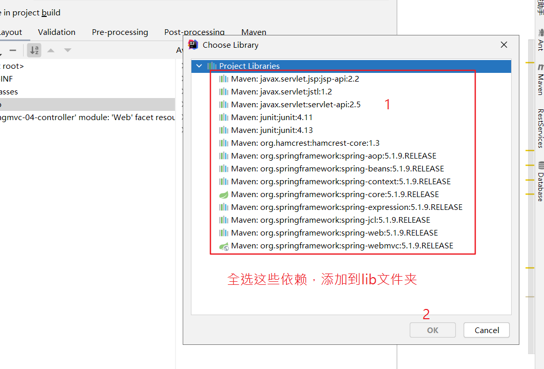The image size is (544, 369).
Task: Click the library icon beside junit:4.11
Action: (x=224, y=117)
